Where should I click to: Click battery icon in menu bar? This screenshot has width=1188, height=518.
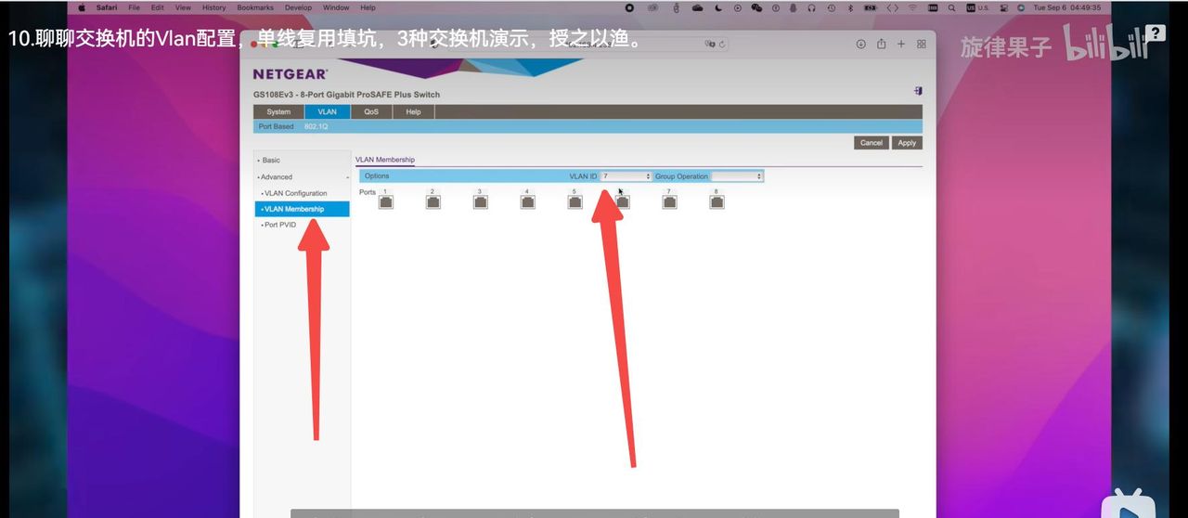(870, 7)
